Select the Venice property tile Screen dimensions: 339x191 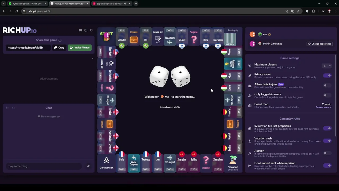(233, 52)
